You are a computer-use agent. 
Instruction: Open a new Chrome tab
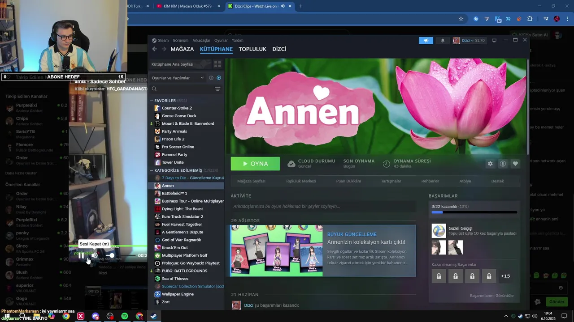point(300,6)
